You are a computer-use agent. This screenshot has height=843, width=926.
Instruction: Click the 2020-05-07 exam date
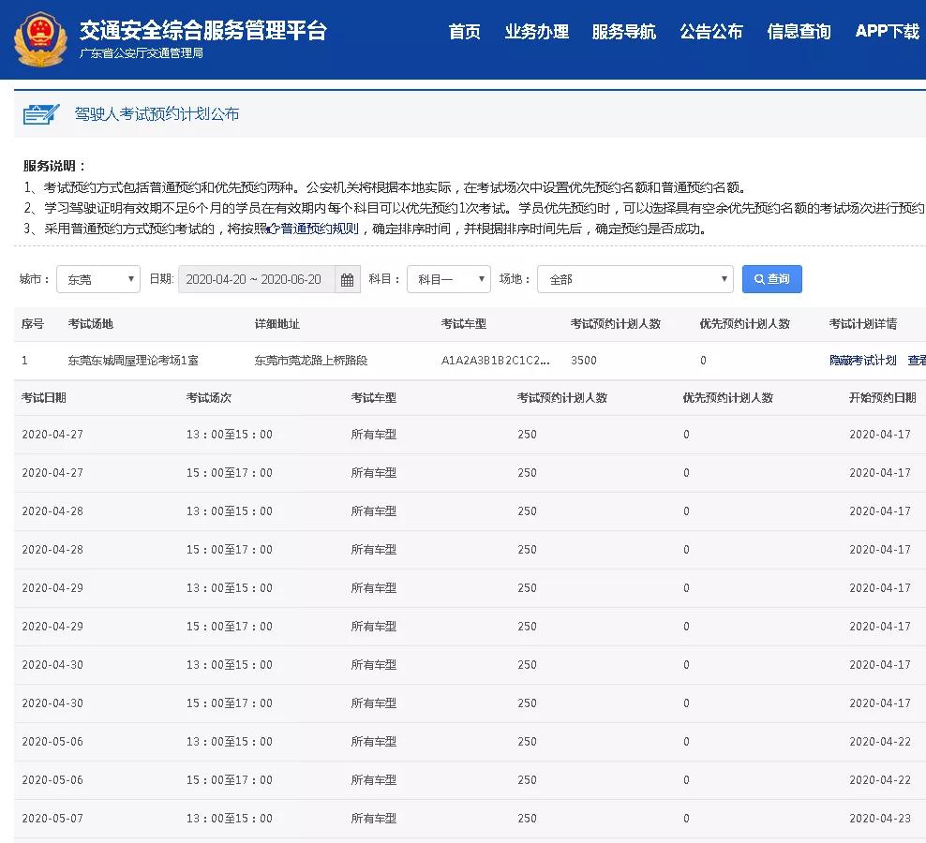pyautogui.click(x=52, y=819)
